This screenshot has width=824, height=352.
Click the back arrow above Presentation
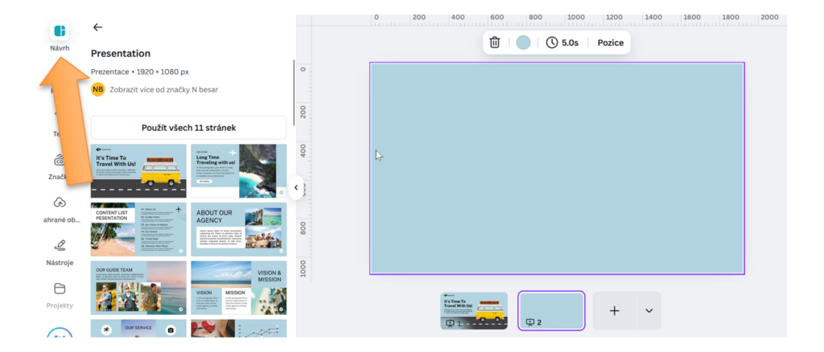97,27
